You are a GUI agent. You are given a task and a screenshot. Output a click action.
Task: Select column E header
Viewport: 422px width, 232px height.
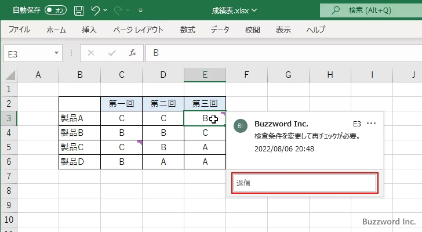pos(205,75)
